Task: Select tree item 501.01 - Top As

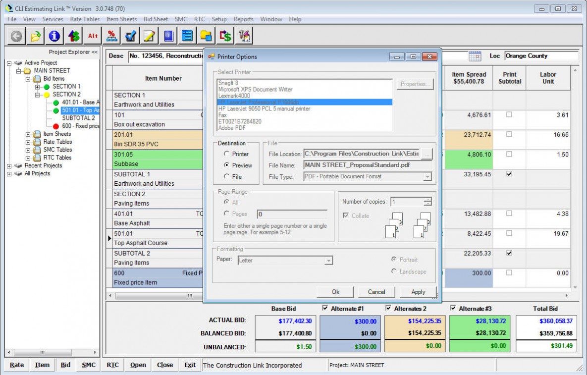Action: coord(80,110)
